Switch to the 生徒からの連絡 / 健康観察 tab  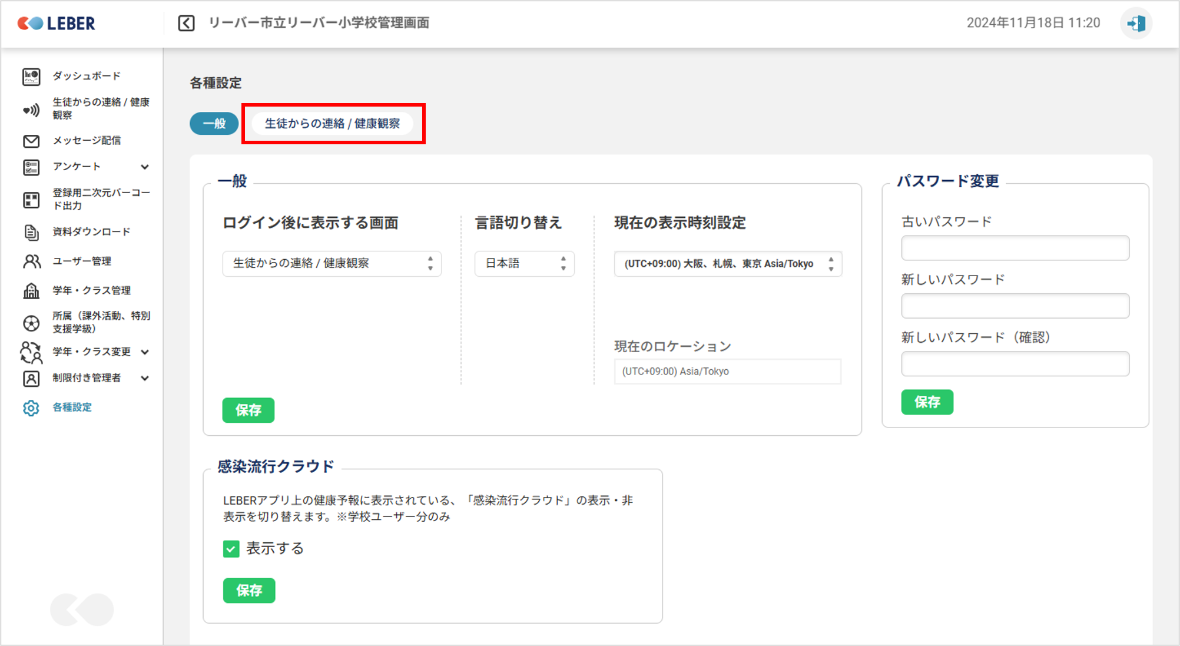pyautogui.click(x=332, y=124)
